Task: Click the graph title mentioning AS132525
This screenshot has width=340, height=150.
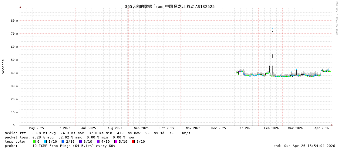Action: click(170, 6)
